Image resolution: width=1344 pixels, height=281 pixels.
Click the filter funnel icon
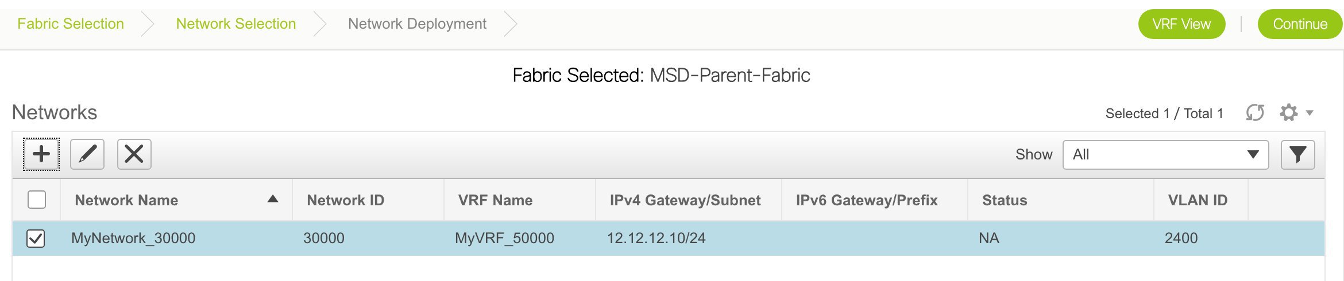(1298, 155)
